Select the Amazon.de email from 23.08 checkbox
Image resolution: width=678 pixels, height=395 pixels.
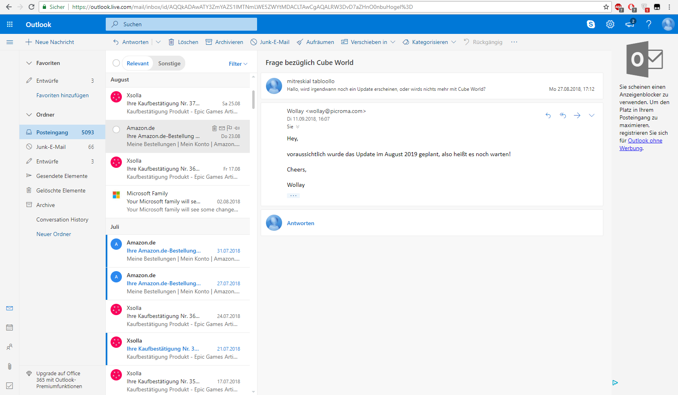tap(116, 130)
